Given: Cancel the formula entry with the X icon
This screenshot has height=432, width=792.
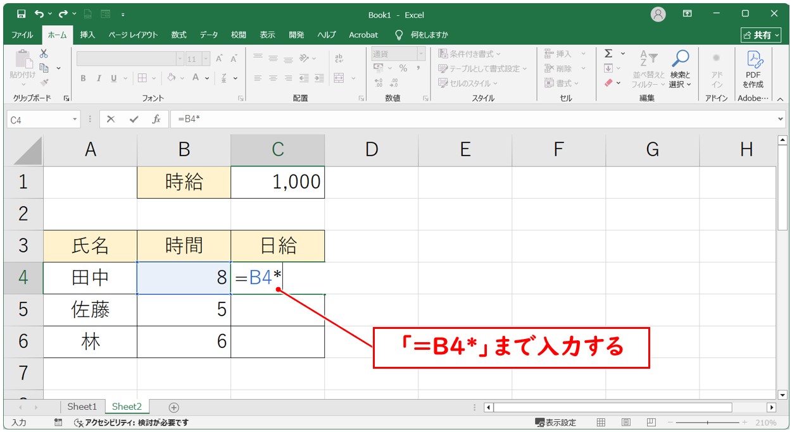Looking at the screenshot, I should [x=111, y=119].
